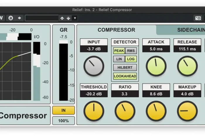Click the MAKEUP value 4.0 dB
Image resolution: width=205 pixels, height=136 pixels.
pos(187,94)
